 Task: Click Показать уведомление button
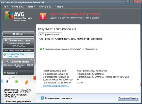(x=18, y=101)
